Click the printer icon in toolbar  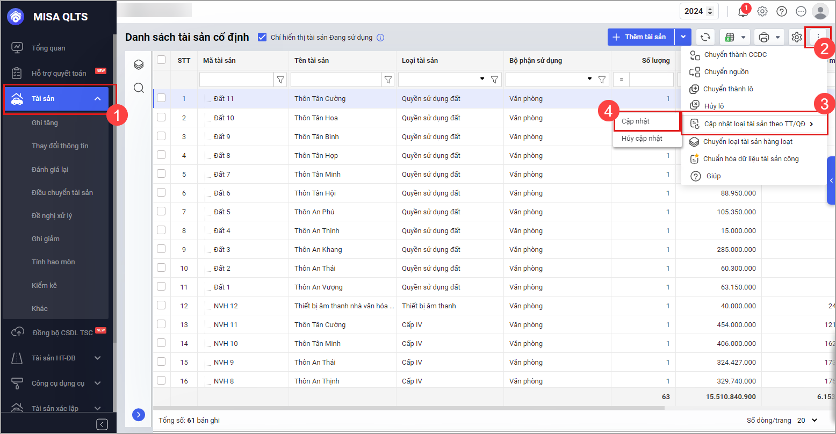click(763, 37)
